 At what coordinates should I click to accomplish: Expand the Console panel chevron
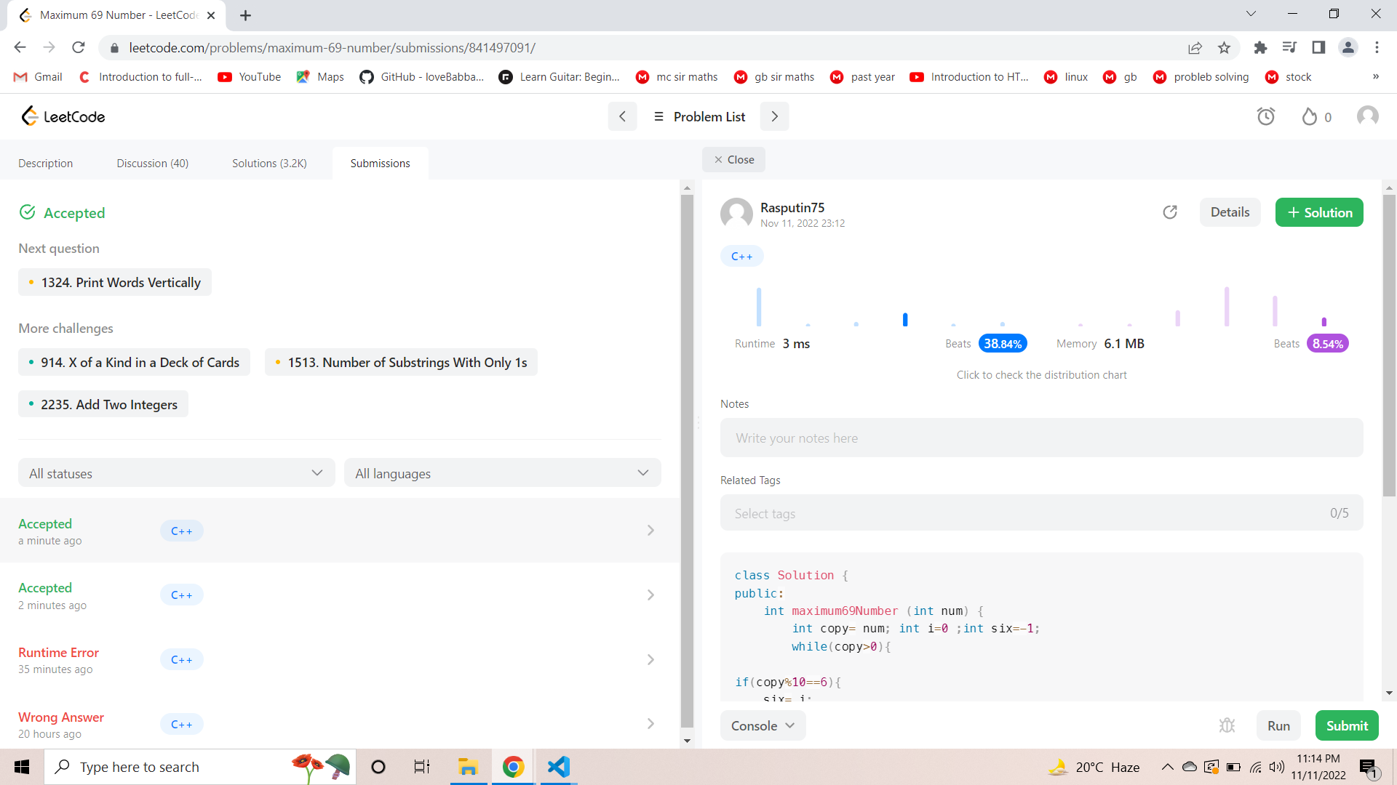(791, 725)
